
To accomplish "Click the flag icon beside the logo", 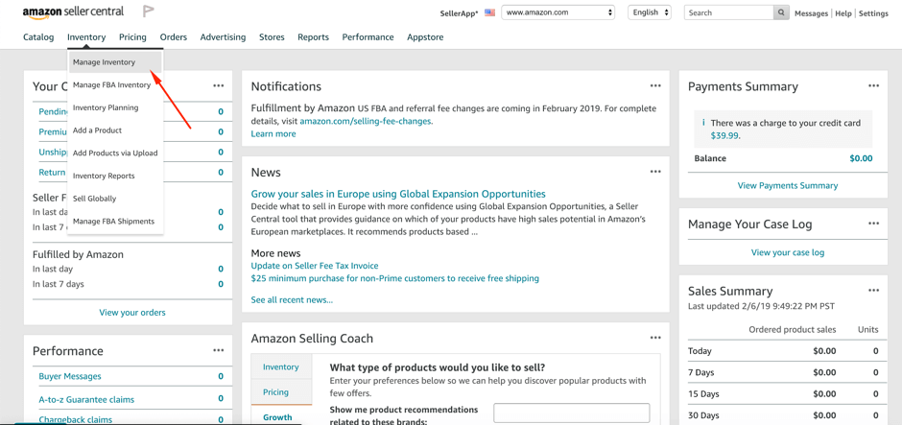I will click(149, 12).
